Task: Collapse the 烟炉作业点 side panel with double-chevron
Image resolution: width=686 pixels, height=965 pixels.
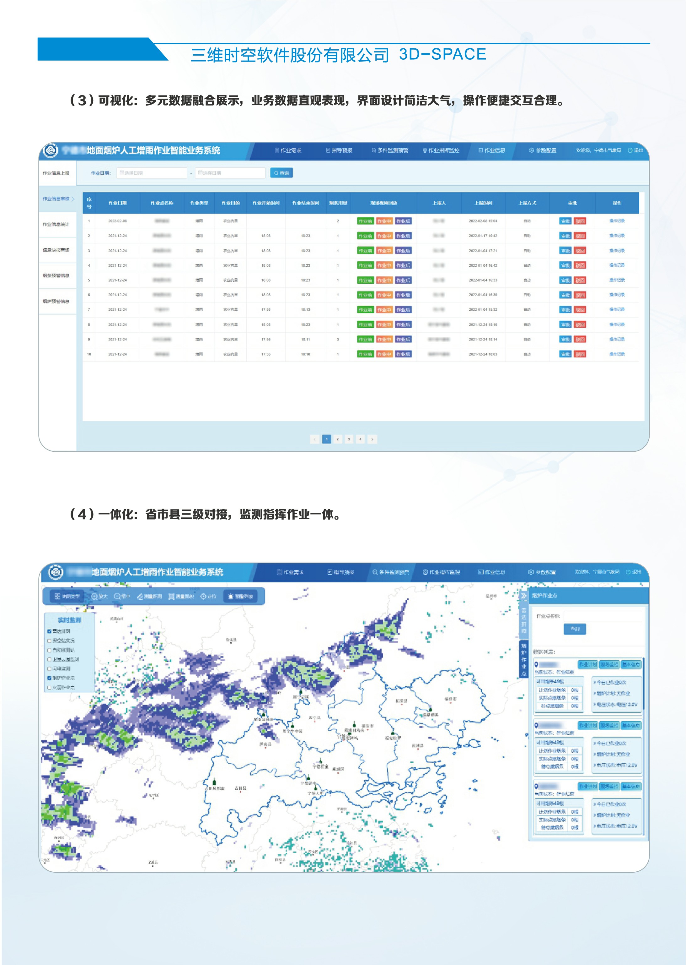Action: [524, 595]
